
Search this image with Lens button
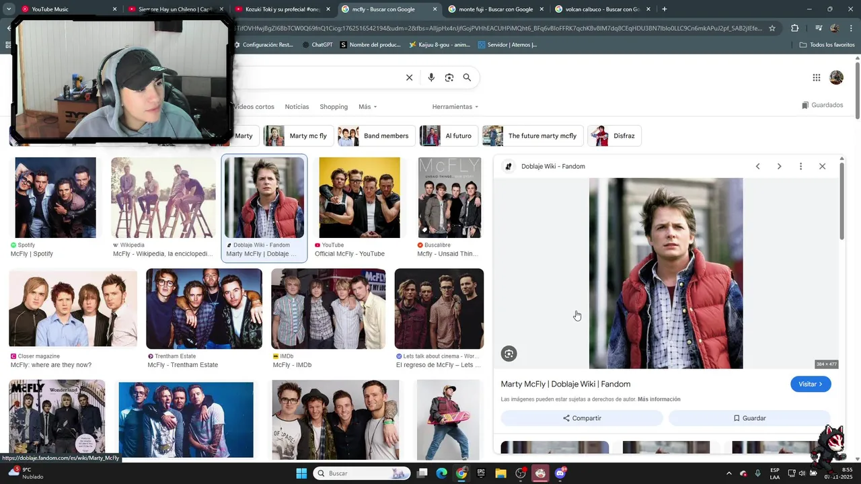click(509, 354)
